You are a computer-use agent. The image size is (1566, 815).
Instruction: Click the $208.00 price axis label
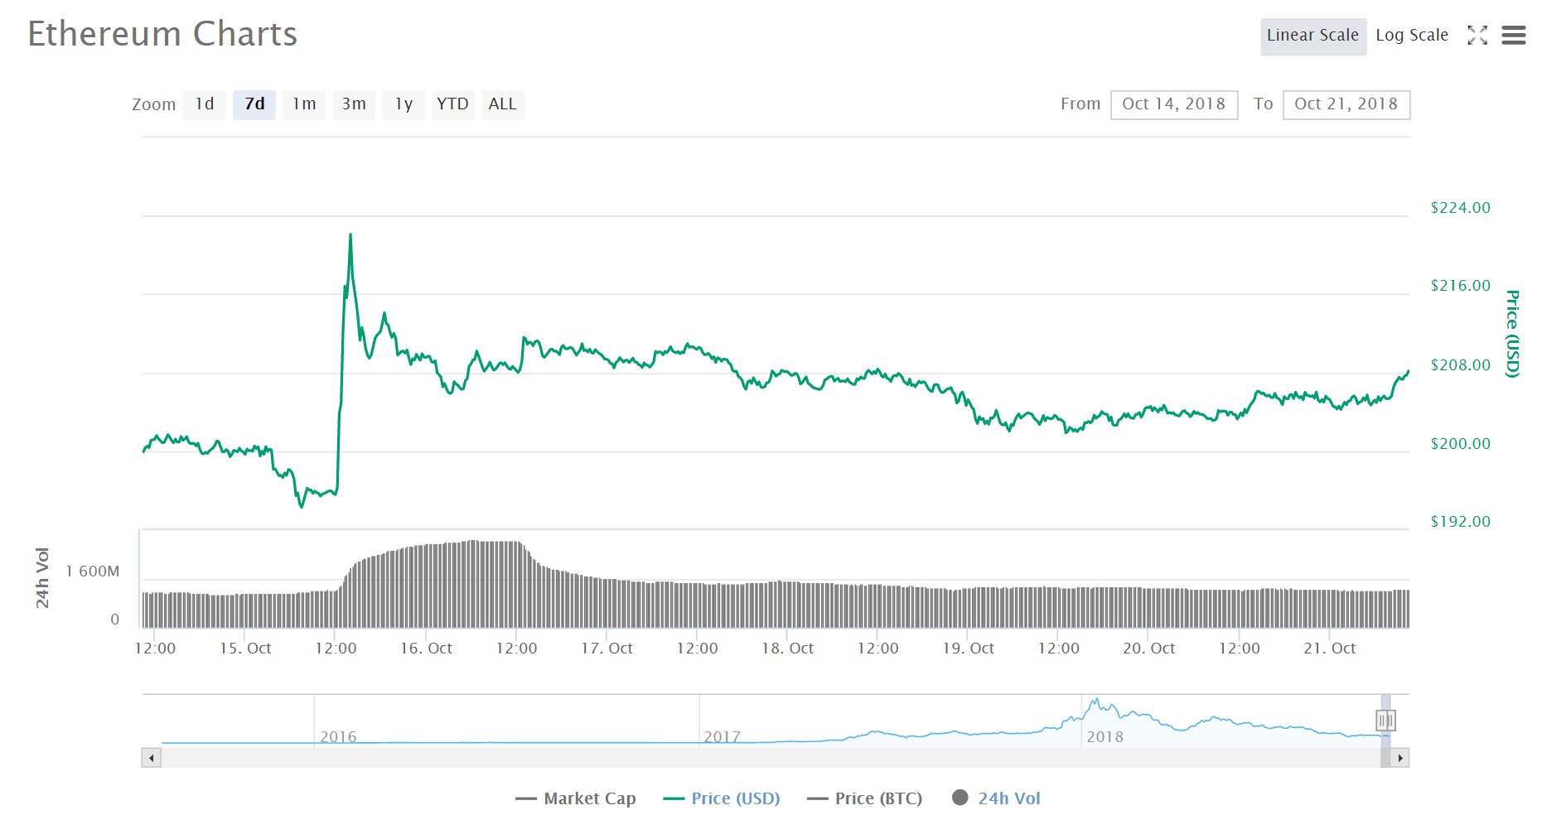[1460, 365]
